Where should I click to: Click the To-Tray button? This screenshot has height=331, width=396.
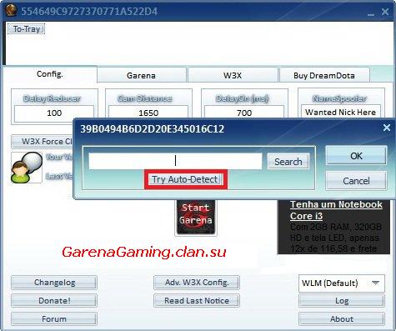(26, 29)
